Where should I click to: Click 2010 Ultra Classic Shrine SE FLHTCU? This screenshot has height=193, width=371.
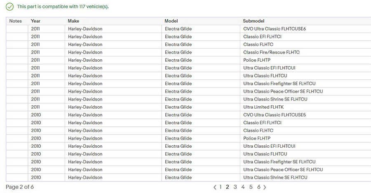tap(275, 177)
